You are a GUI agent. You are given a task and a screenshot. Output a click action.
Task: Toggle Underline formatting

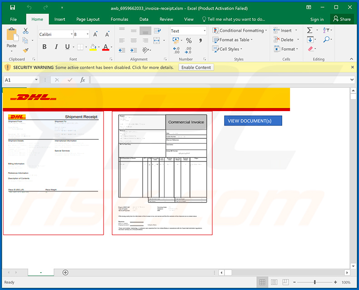coord(67,47)
